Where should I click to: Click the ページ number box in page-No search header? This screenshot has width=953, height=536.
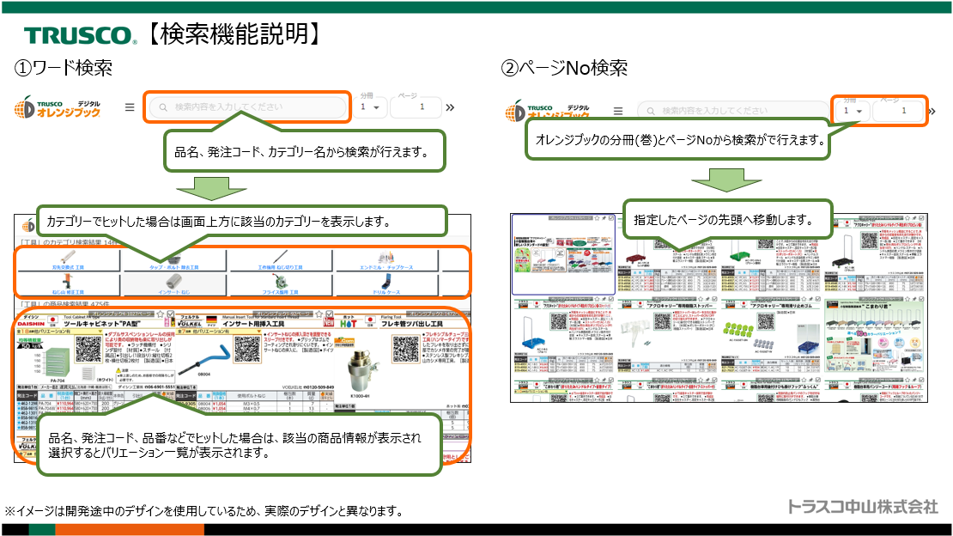point(898,111)
